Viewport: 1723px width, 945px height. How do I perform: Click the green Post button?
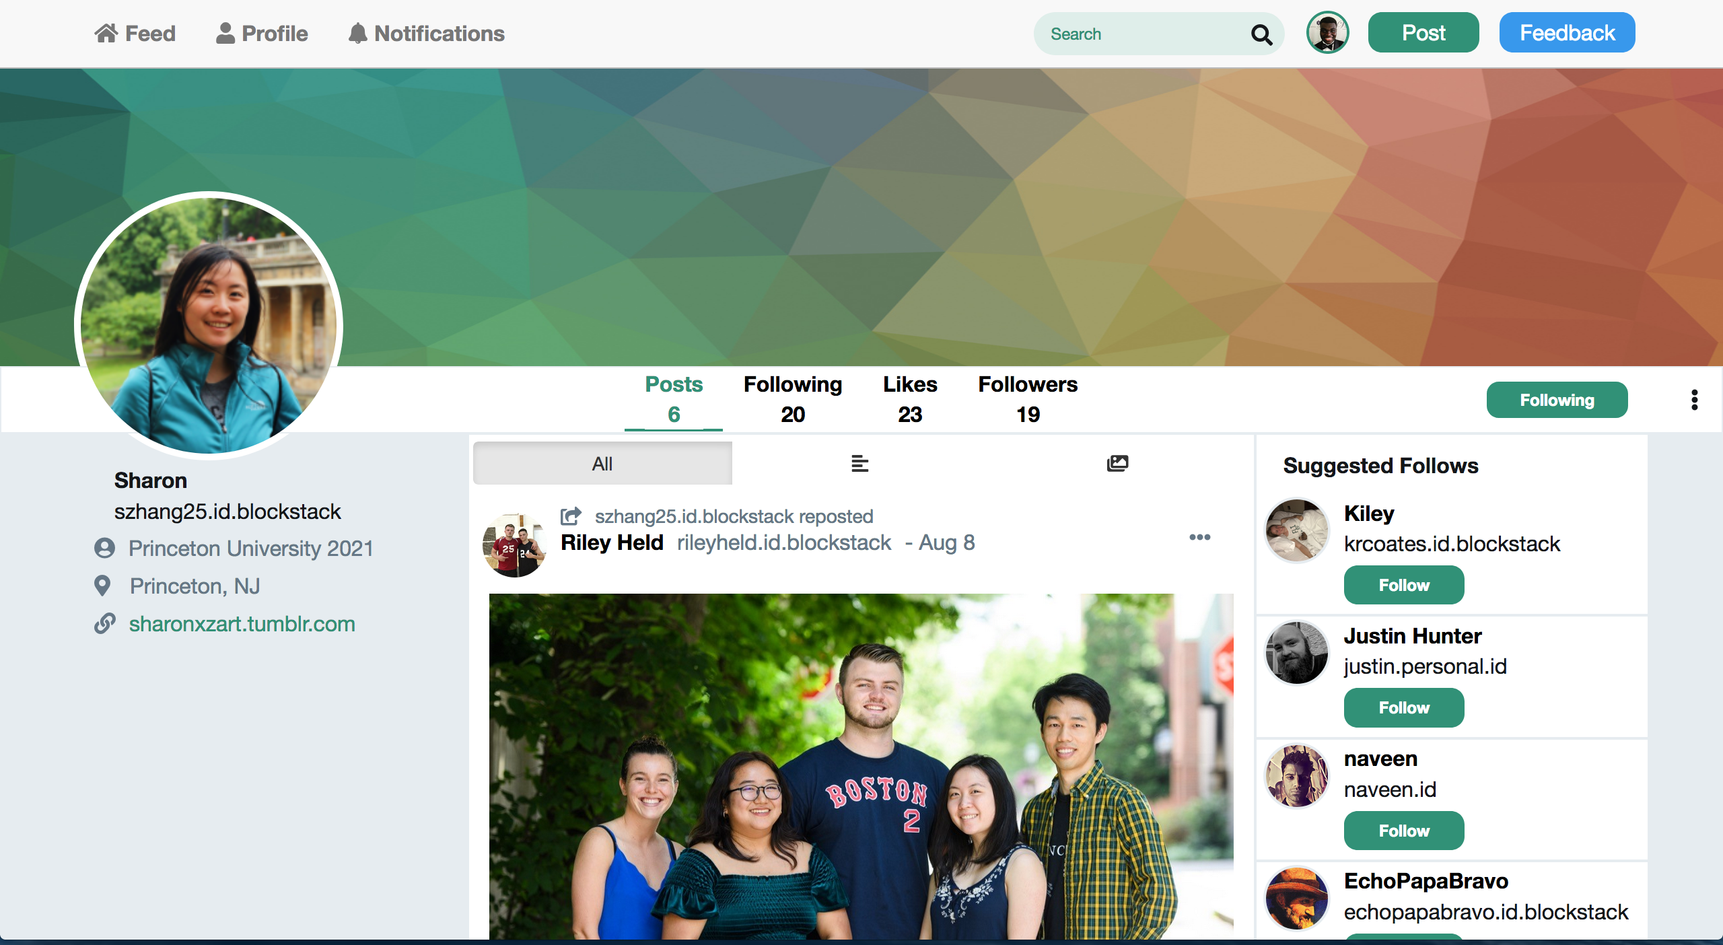click(x=1423, y=33)
